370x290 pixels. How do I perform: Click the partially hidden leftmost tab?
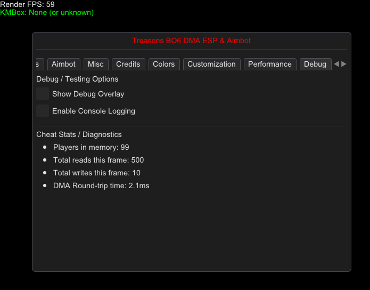[x=39, y=64]
